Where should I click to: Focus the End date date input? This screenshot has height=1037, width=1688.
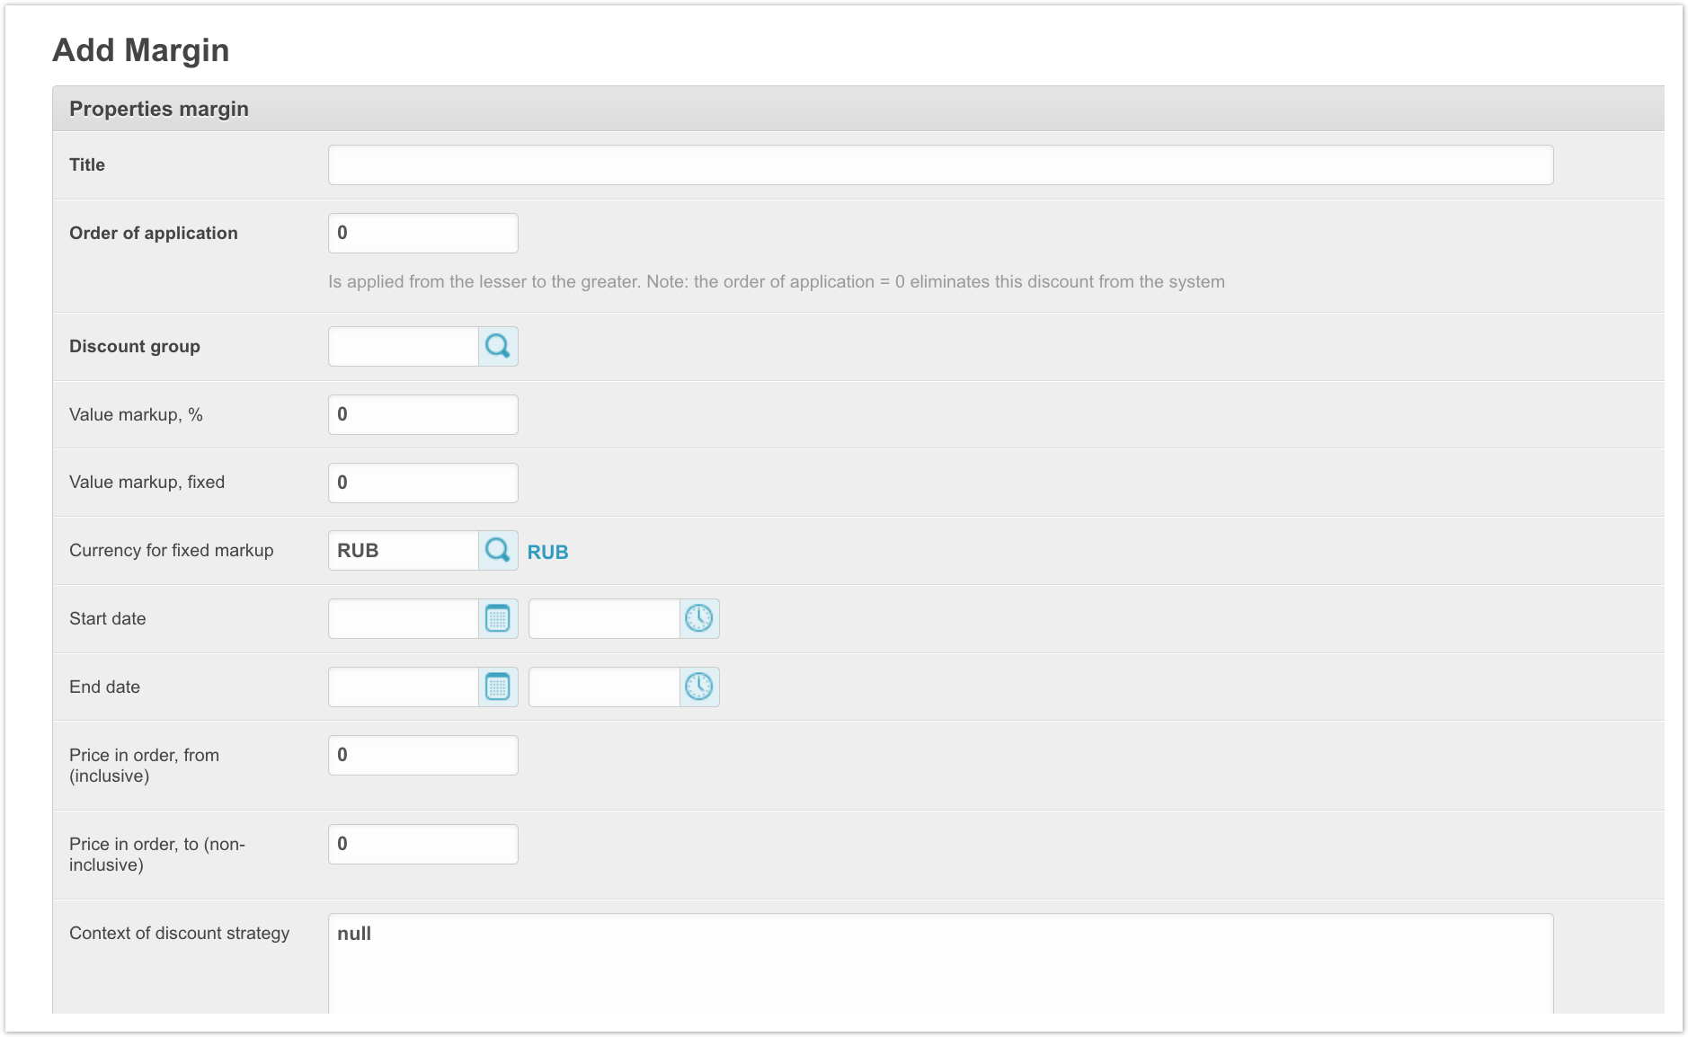coord(403,687)
